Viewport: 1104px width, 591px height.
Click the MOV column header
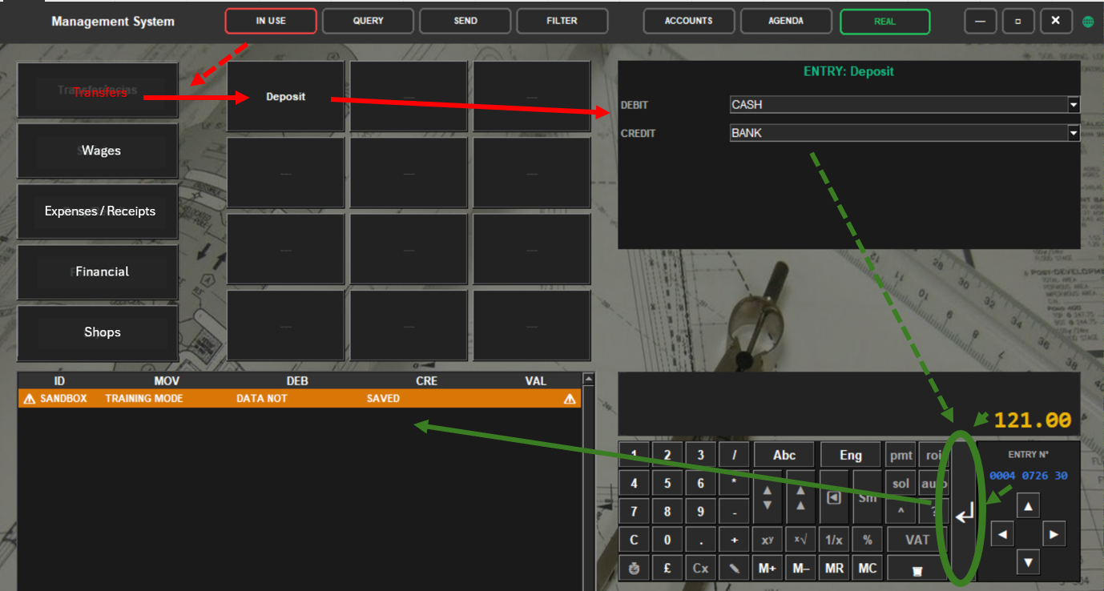[x=167, y=381]
